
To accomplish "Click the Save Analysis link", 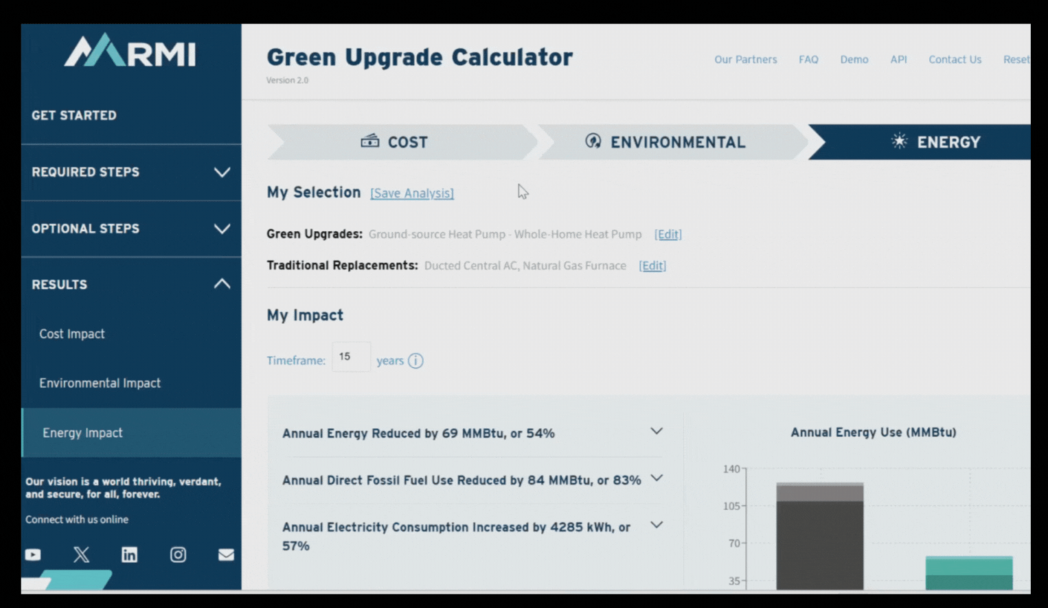I will click(x=411, y=193).
